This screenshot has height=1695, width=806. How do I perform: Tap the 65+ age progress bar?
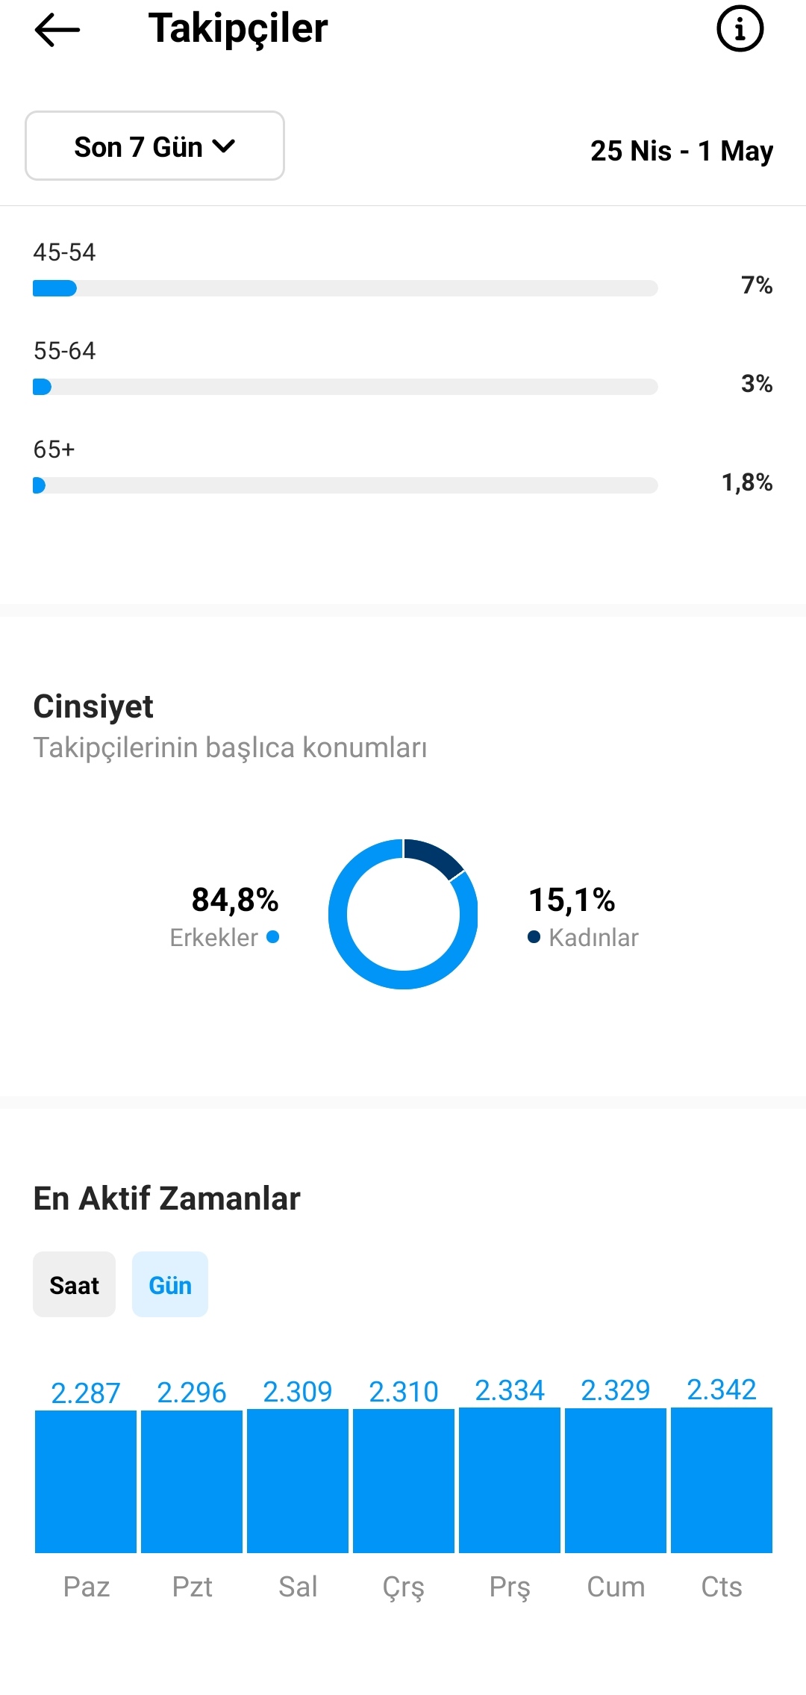point(346,485)
